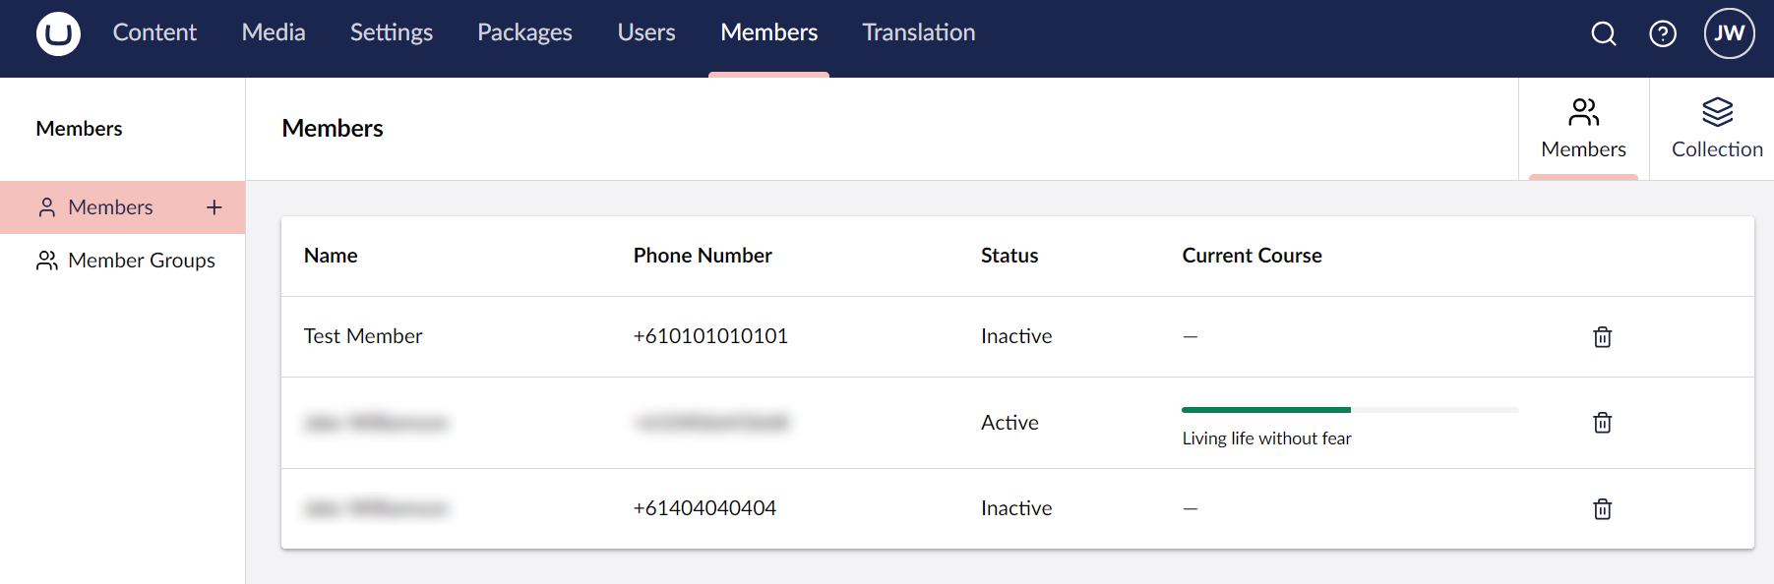The width and height of the screenshot is (1774, 584).
Task: Switch to the Translation section
Action: pyautogui.click(x=919, y=32)
